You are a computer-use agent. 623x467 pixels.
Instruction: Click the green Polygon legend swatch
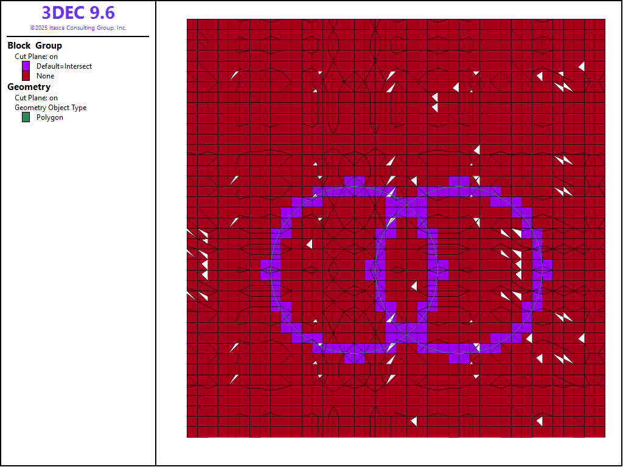tap(26, 117)
